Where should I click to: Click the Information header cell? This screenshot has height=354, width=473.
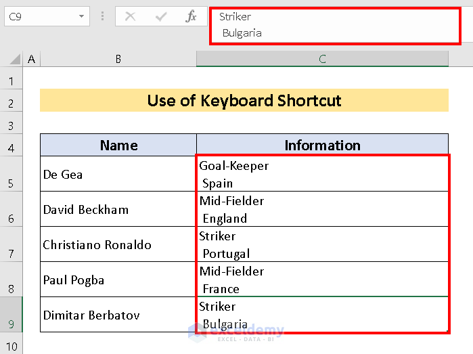322,145
